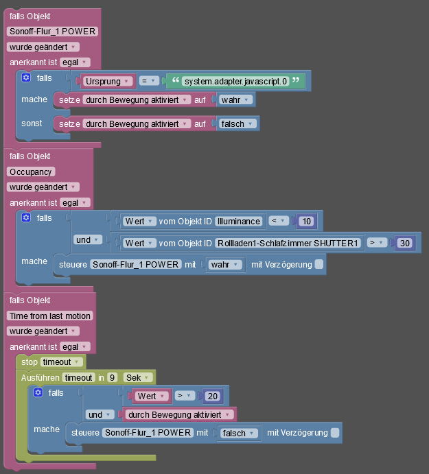Toggle delay checkbox for steuere falsch block
The width and height of the screenshot is (429, 474).
[335, 433]
